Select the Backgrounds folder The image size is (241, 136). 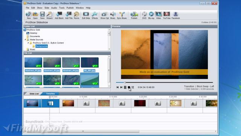[41, 46]
